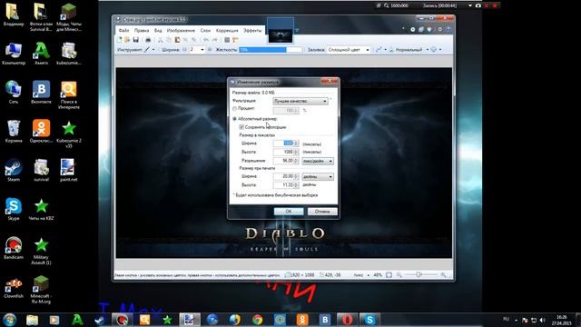Open the Bandicam desktop shortcut

tap(14, 248)
